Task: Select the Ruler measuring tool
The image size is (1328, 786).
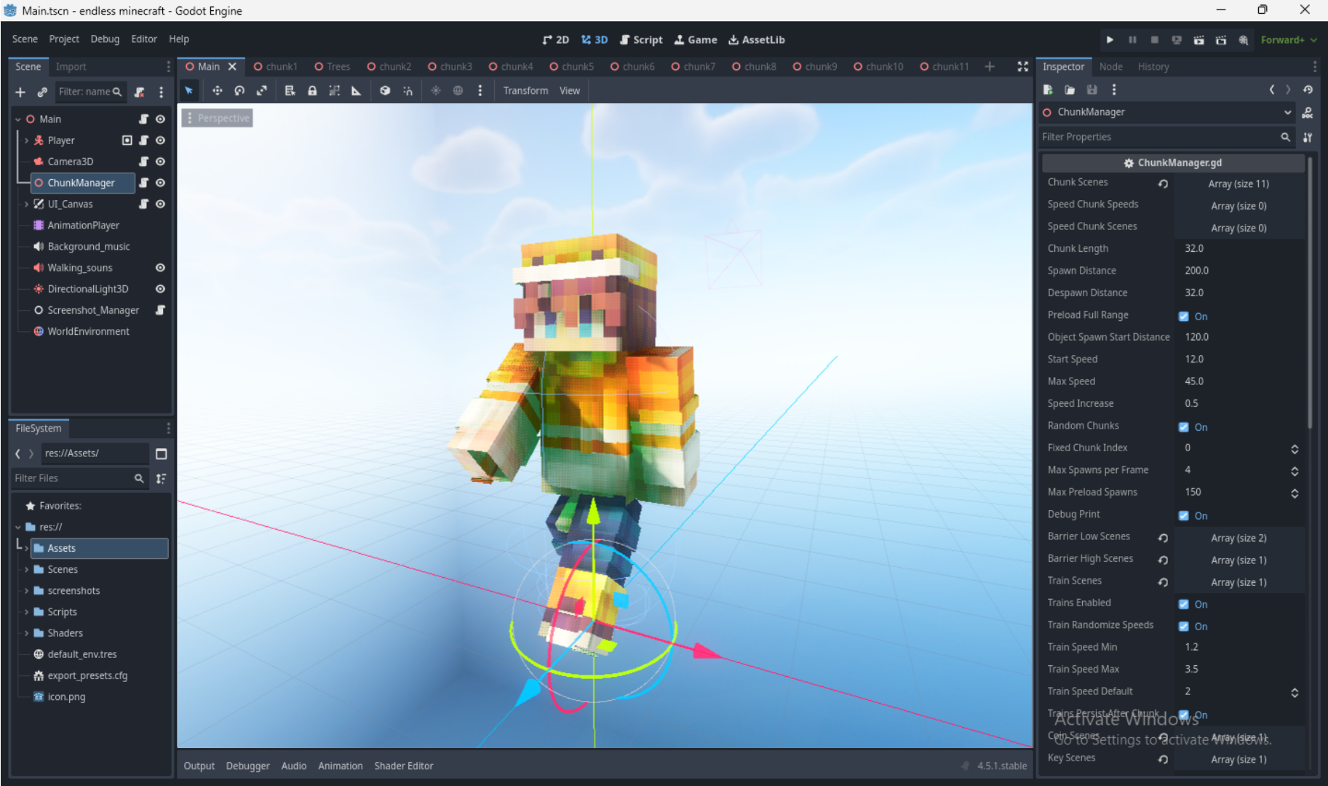Action: click(356, 90)
